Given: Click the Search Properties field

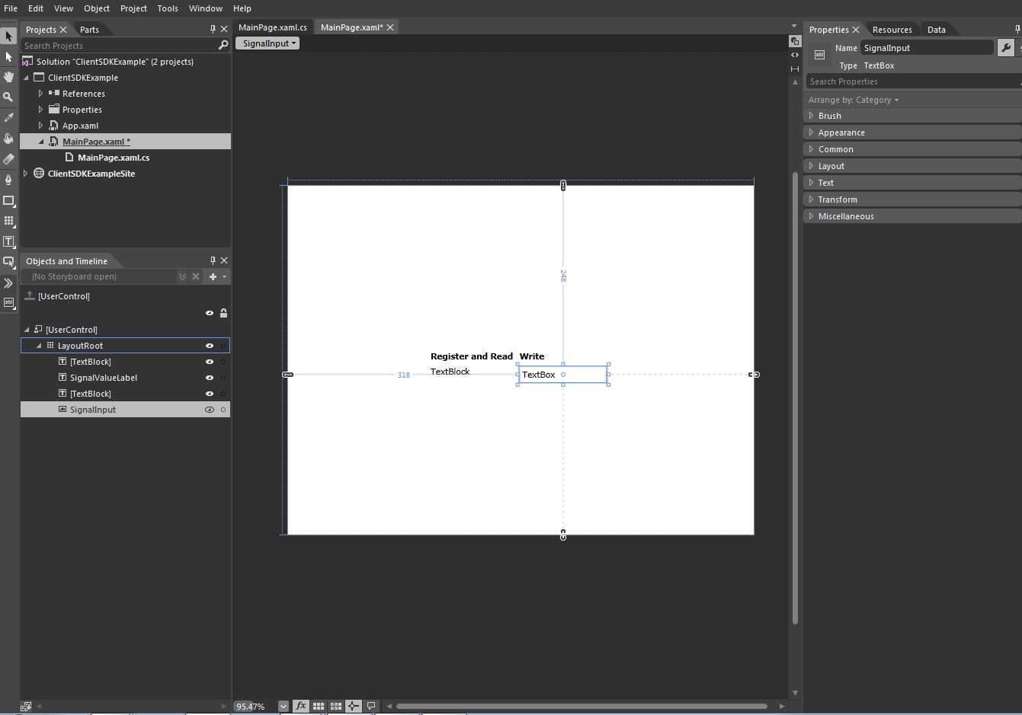Looking at the screenshot, I should (x=911, y=81).
